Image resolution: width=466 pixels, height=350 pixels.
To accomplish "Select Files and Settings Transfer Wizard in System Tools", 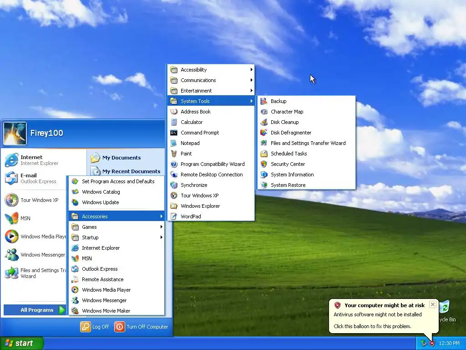I will 306,143.
